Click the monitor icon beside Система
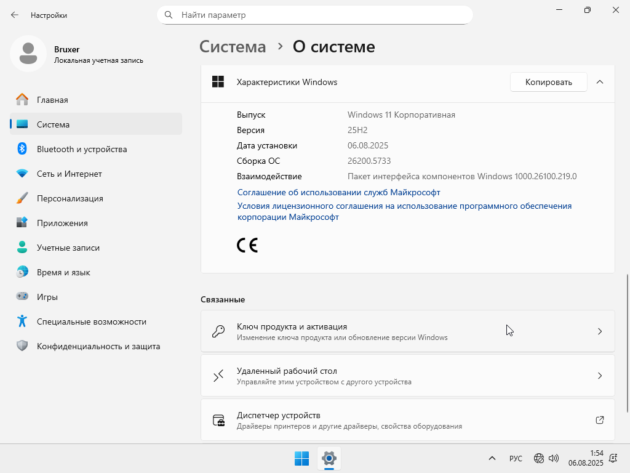This screenshot has height=473, width=630. click(x=22, y=124)
